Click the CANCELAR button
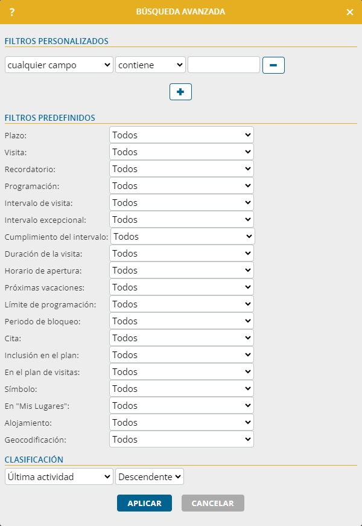362x526 pixels. (x=213, y=503)
